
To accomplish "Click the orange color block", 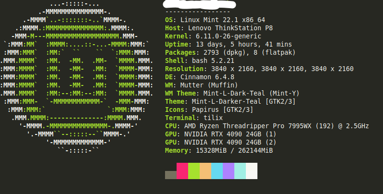I will coord(205,171).
